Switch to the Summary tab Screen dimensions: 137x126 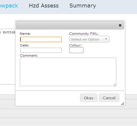(83, 6)
